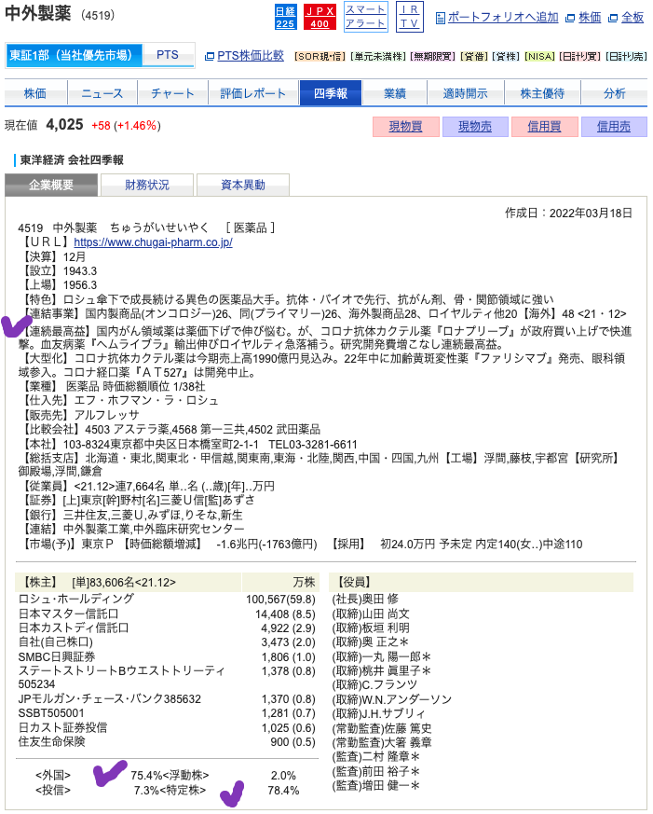Click (取締)W.N.アンダーソン officer entry
This screenshot has height=814, width=653.
(x=392, y=699)
